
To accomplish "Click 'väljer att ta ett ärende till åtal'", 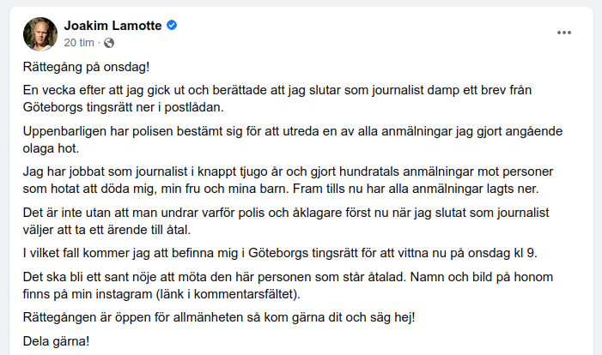I will 106,230.
